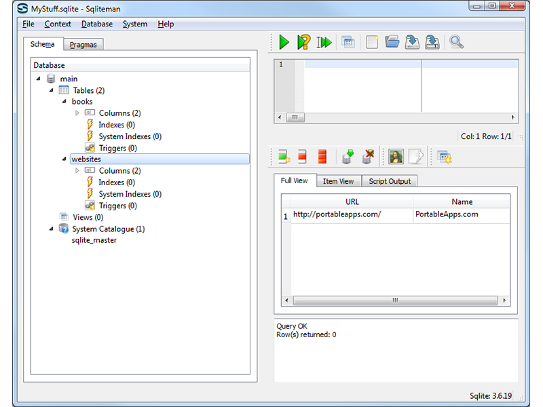
Task: Click the horizontal scrollbar under results table
Action: [x=395, y=301]
